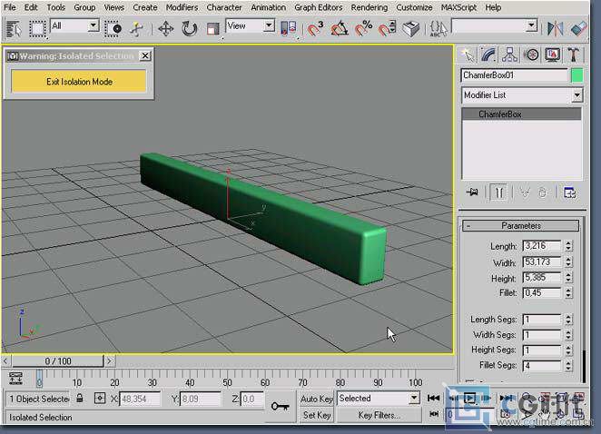Toggle the Percent Snap icon
The height and width of the screenshot is (434, 601).
coord(363,29)
